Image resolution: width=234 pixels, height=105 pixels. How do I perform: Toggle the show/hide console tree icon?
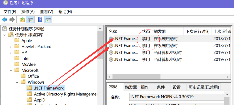pos(30,20)
